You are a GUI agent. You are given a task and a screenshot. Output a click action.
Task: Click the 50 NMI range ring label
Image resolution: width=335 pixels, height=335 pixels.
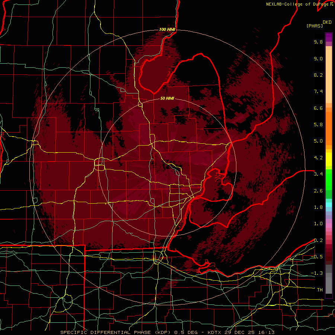point(167,98)
